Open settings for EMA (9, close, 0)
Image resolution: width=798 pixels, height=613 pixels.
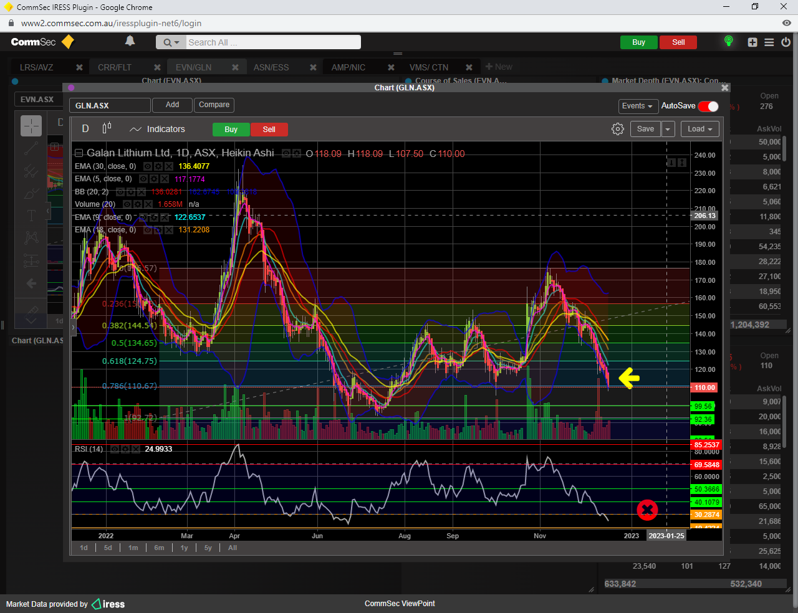[x=154, y=217]
